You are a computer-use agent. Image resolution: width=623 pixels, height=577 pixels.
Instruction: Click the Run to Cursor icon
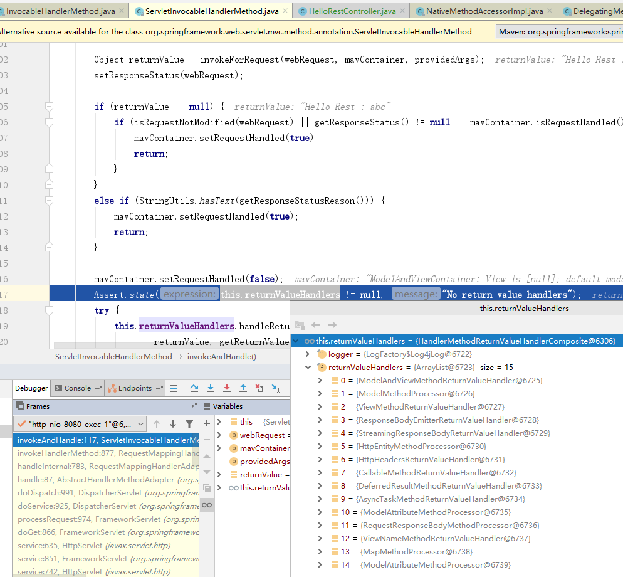tap(276, 389)
